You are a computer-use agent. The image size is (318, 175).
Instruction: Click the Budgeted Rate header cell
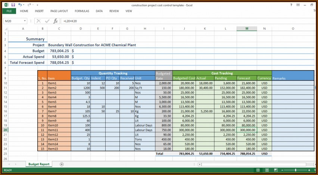click(164, 76)
